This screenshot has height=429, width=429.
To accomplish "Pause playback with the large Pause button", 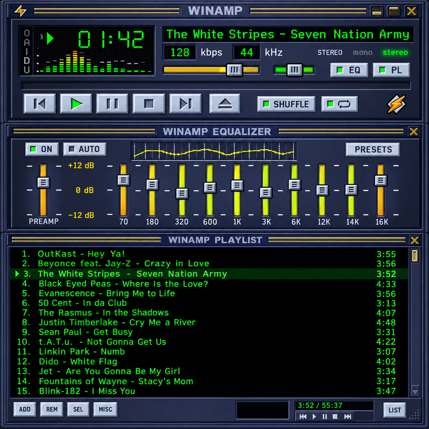I will coord(112,104).
